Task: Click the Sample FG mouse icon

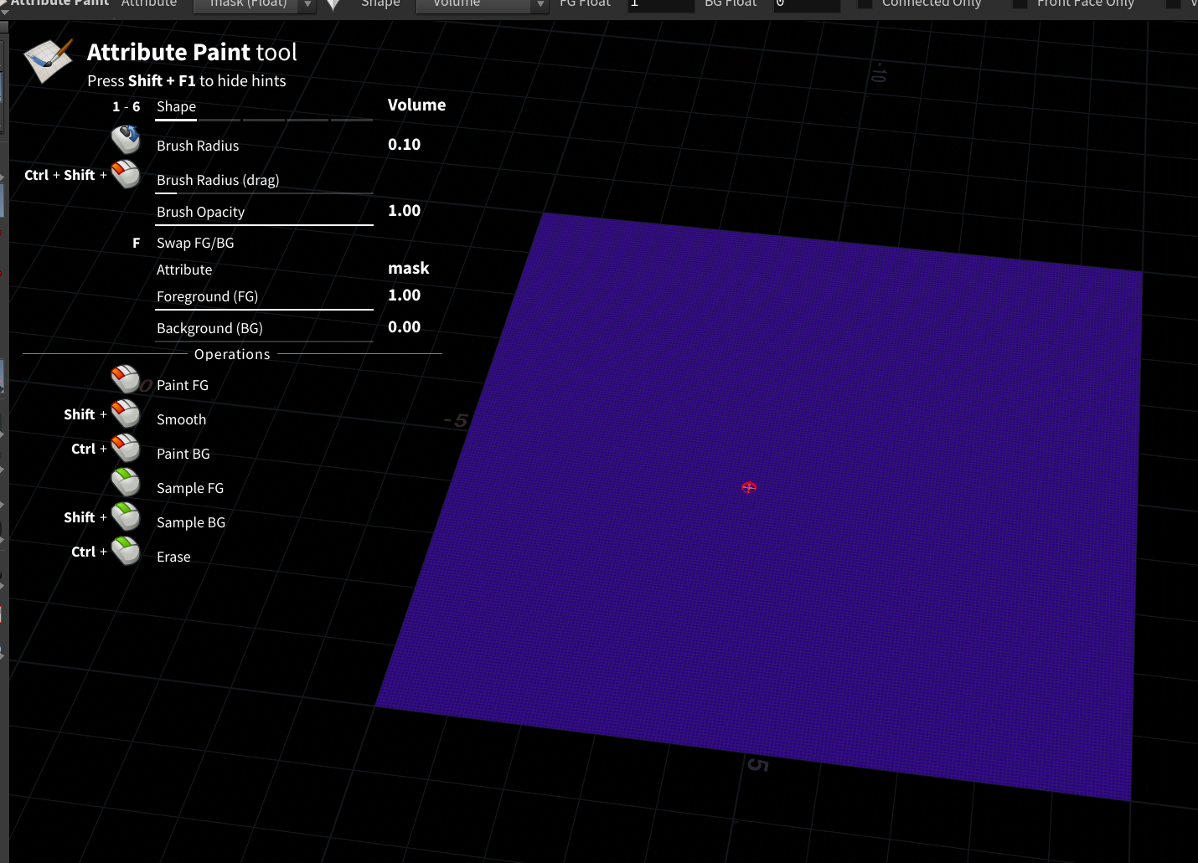Action: coord(126,482)
